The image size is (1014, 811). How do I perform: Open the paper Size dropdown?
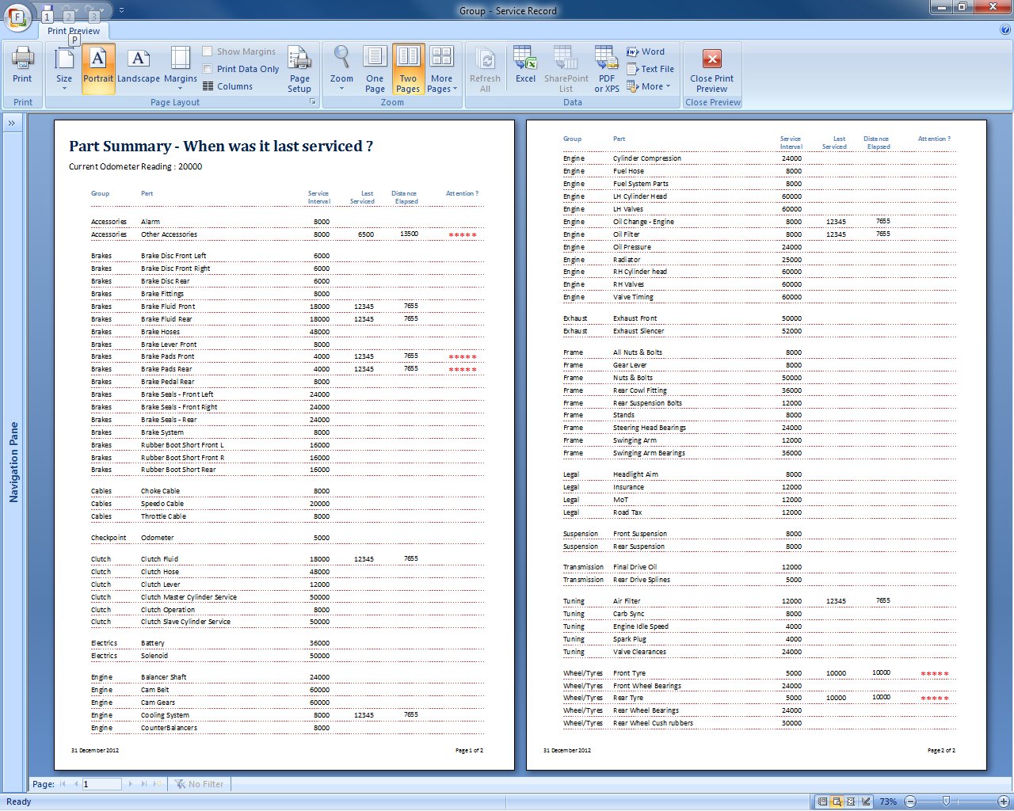pyautogui.click(x=64, y=68)
